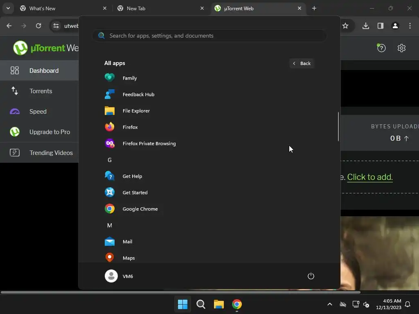The height and width of the screenshot is (314, 419).
Task: Open a new Chrome tab
Action: point(314,8)
